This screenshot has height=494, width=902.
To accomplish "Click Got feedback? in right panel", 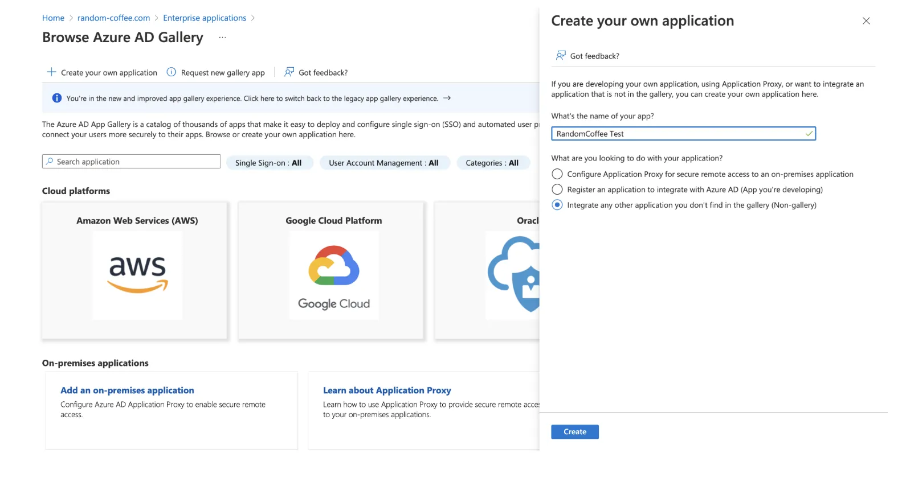I will coord(587,56).
